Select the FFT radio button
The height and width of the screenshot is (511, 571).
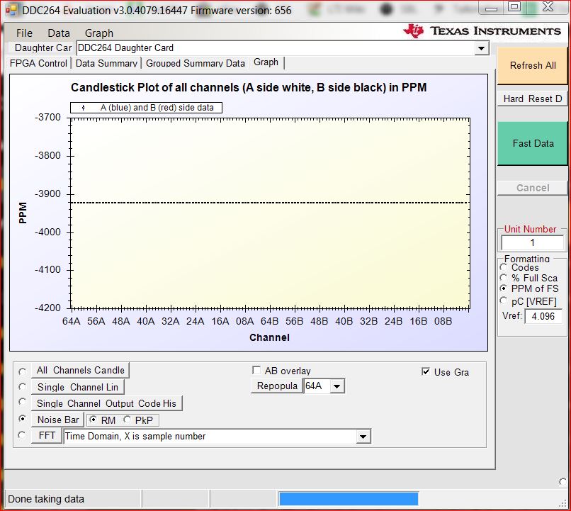pos(22,435)
